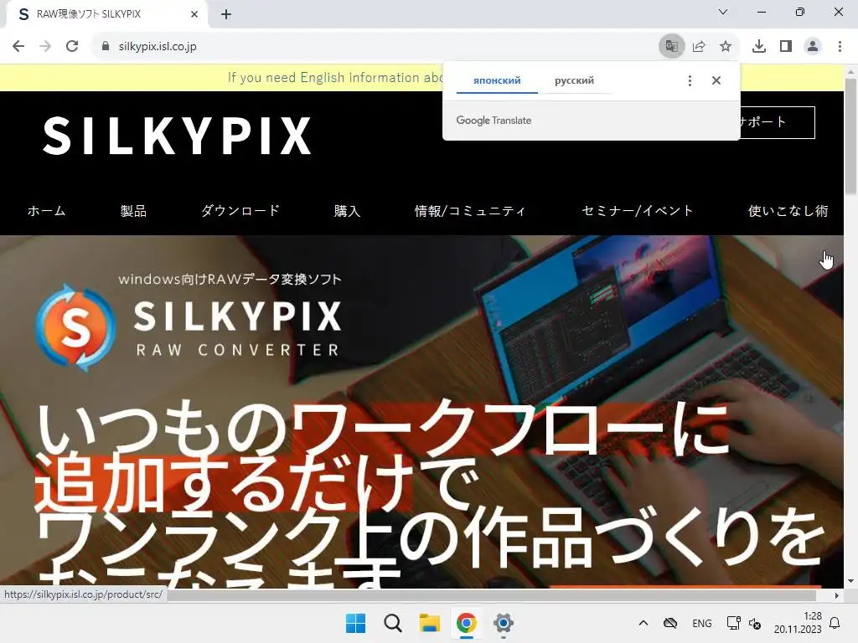
Task: Open Windows taskbar search
Action: [x=392, y=623]
